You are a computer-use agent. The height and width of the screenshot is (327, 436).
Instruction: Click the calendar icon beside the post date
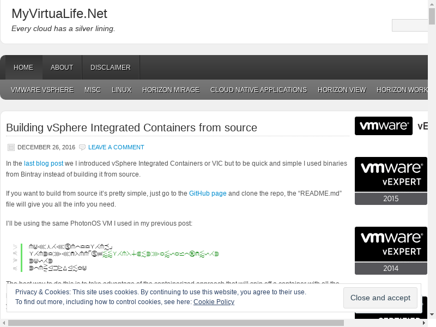(x=11, y=147)
